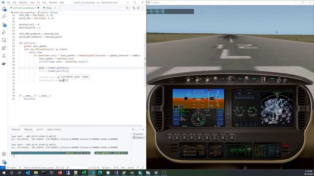Open Task View in the taskbar
Screen dimensions: 314x176
click(20, 173)
